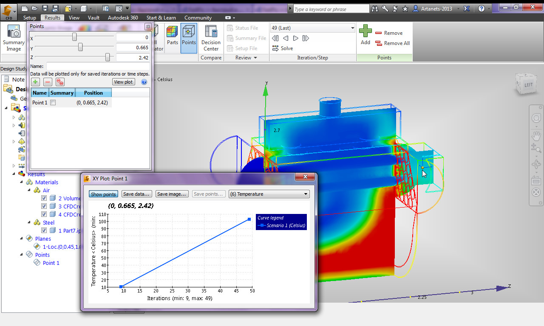Click the star favorites icon
544x326 pixels.
point(405,8)
